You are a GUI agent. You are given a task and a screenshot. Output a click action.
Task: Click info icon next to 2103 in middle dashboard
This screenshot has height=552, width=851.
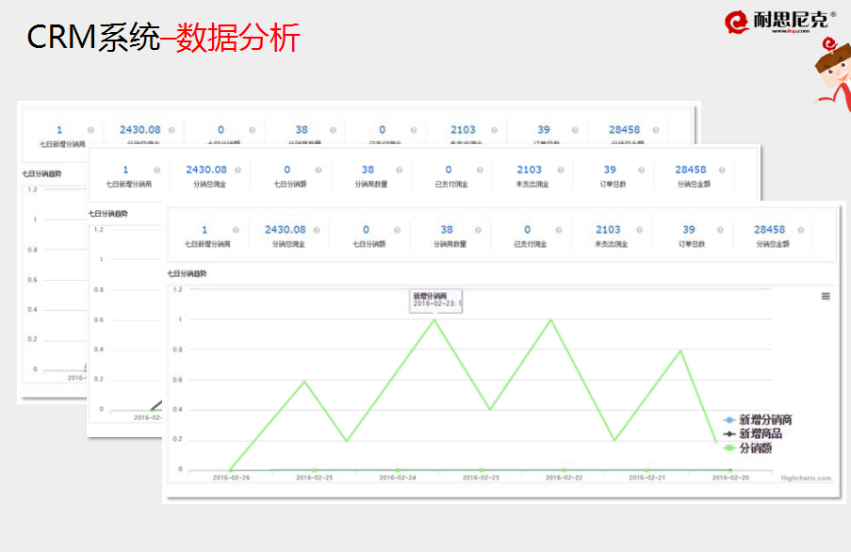[x=561, y=170]
